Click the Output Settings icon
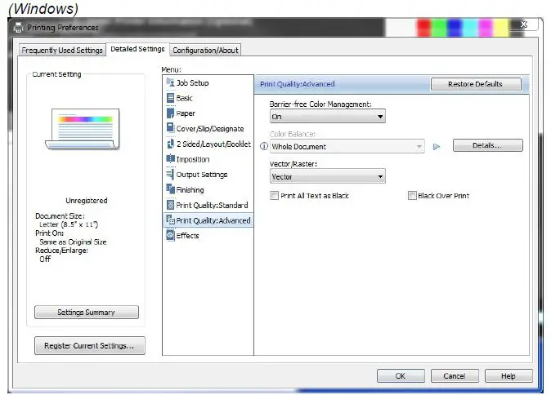Screen dimensions: 560x395 pos(170,174)
